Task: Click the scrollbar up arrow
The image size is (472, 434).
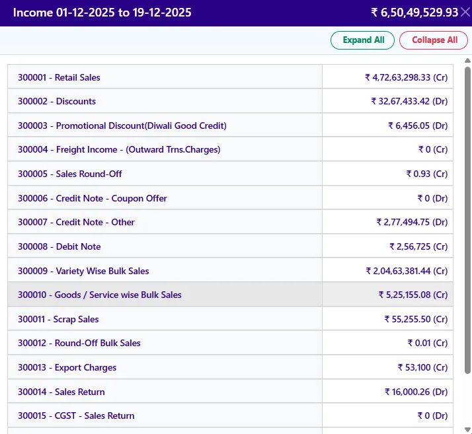Action: point(467,61)
